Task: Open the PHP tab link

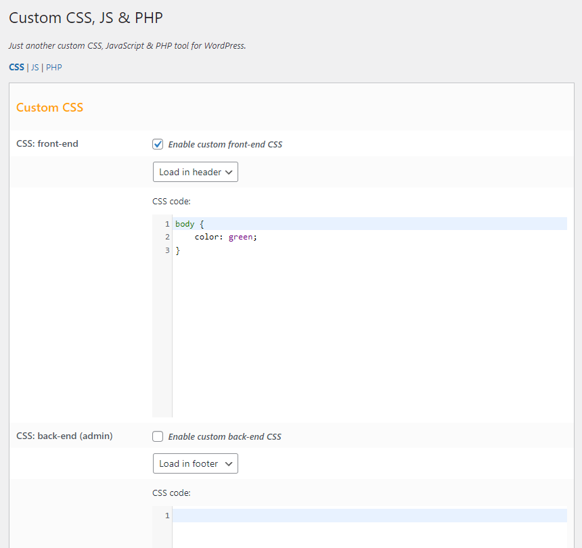Action: (x=54, y=67)
